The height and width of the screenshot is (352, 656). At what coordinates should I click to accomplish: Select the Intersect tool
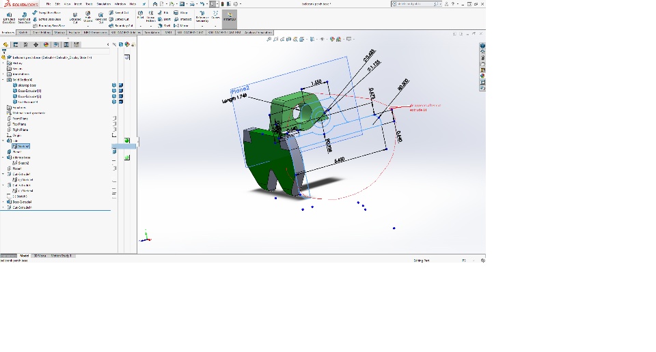[x=182, y=19]
